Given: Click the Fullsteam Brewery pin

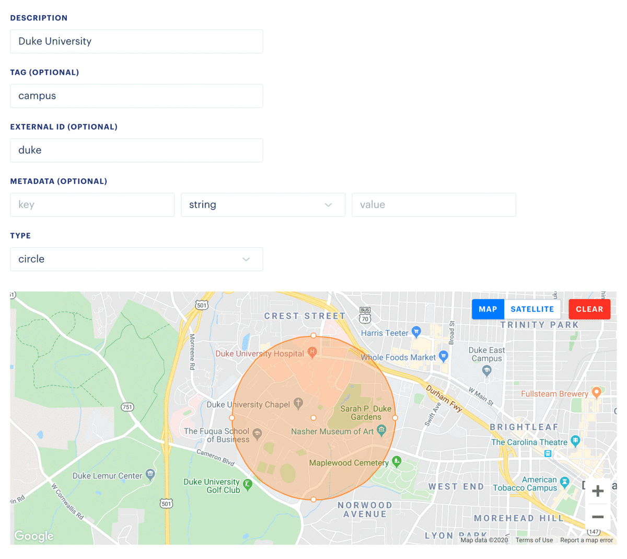Looking at the screenshot, I should (x=596, y=393).
